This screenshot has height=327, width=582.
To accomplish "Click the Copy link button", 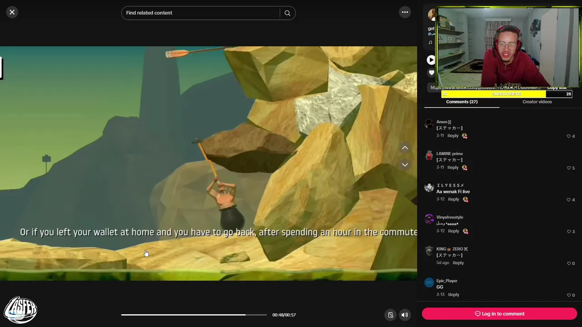I will (557, 88).
